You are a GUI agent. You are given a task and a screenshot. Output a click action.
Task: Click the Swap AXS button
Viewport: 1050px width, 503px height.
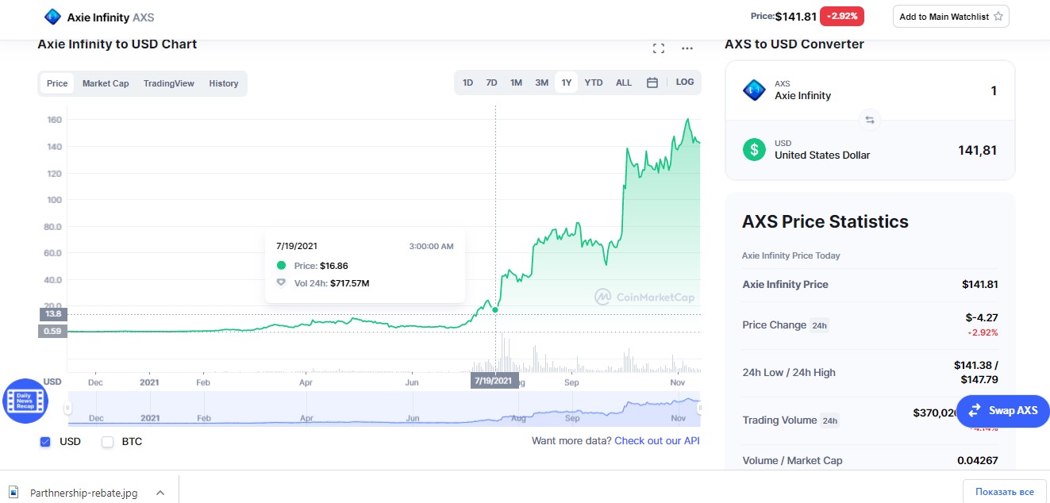pyautogui.click(x=1003, y=411)
